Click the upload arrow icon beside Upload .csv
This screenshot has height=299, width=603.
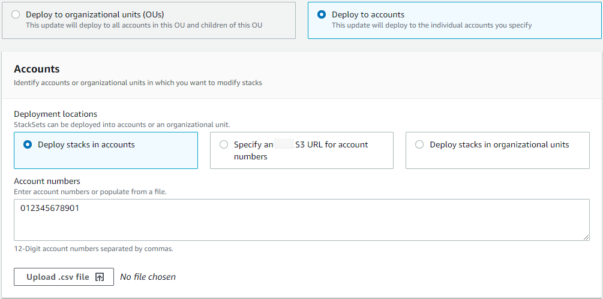tap(100, 277)
